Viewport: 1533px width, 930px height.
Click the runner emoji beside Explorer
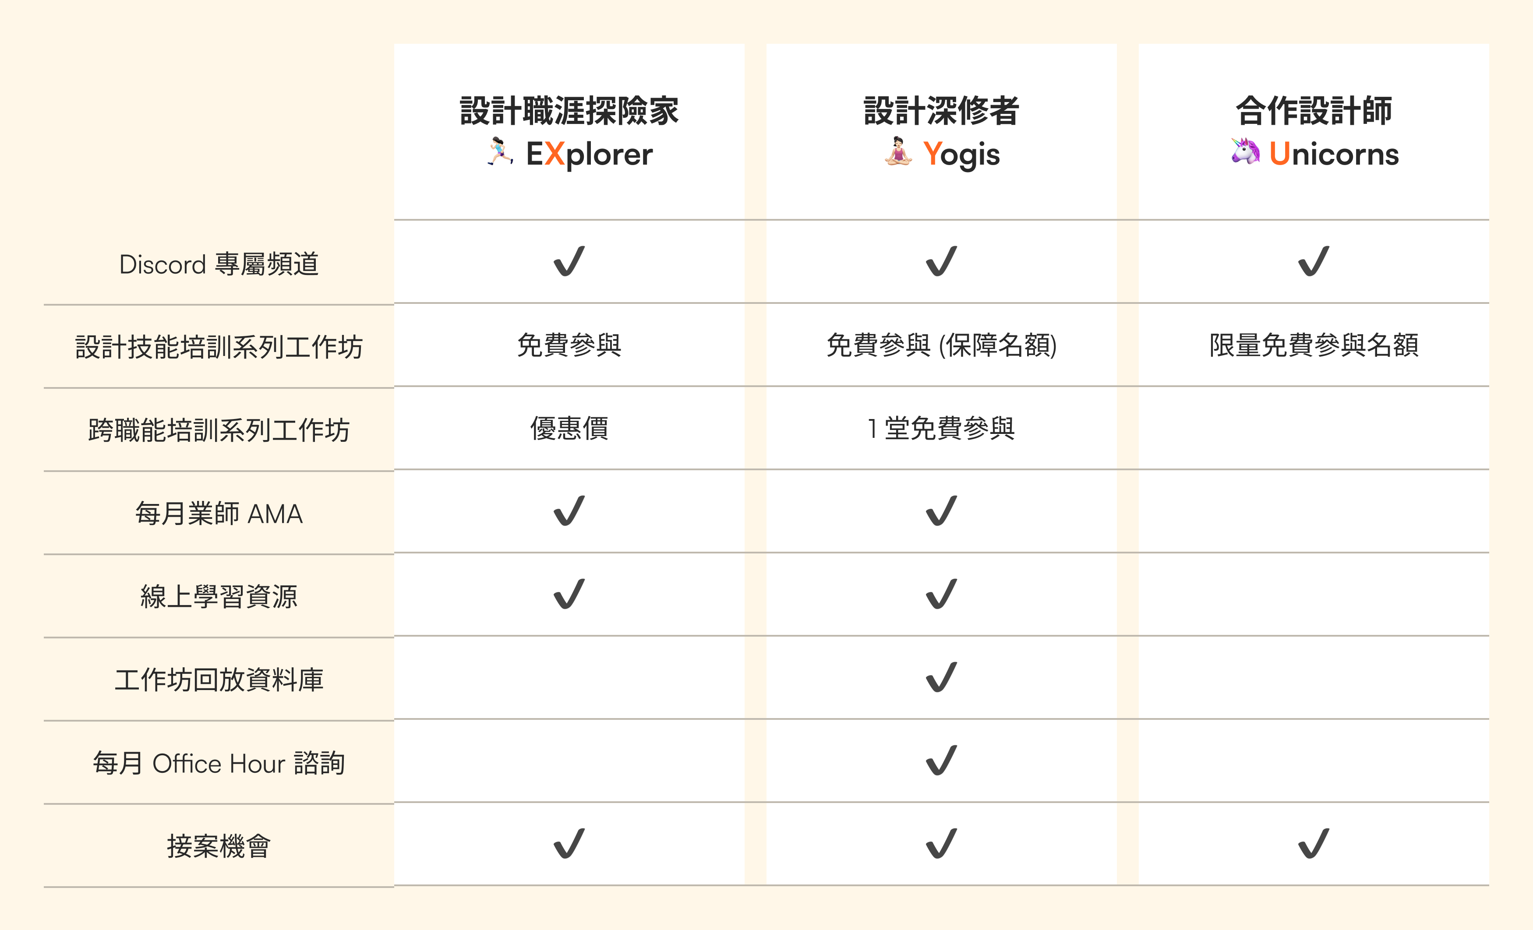point(500,152)
